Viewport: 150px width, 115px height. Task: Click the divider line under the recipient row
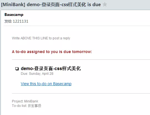point(77,26)
